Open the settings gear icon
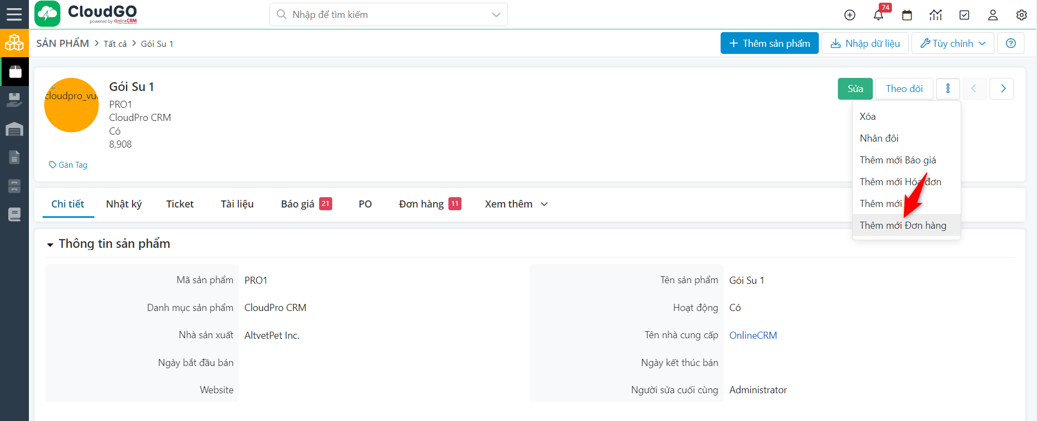This screenshot has width=1037, height=421. [1022, 15]
